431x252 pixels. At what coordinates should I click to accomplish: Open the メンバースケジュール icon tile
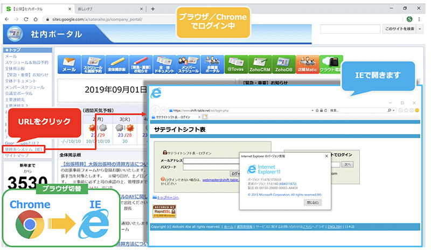tap(189, 64)
